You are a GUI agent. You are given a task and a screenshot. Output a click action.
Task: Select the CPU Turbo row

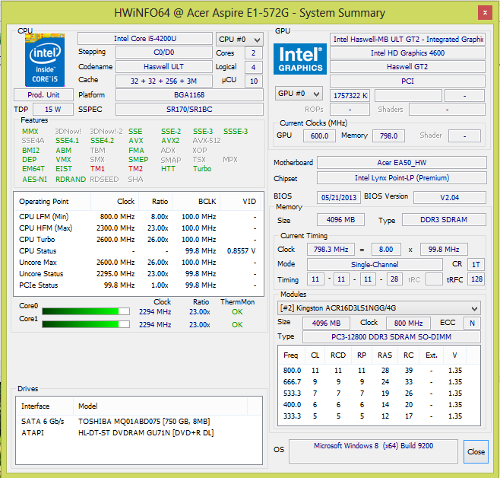[x=138, y=240]
